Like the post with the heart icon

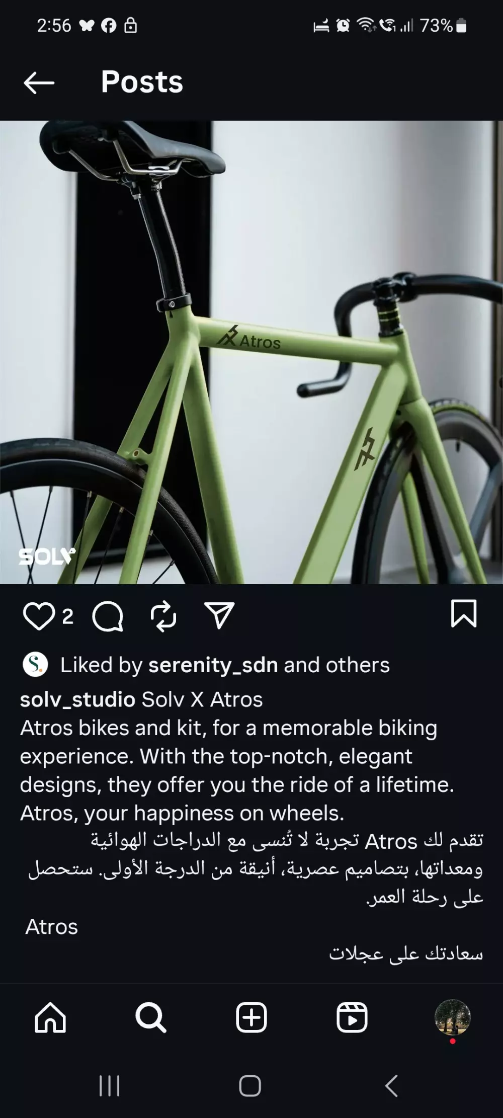39,616
